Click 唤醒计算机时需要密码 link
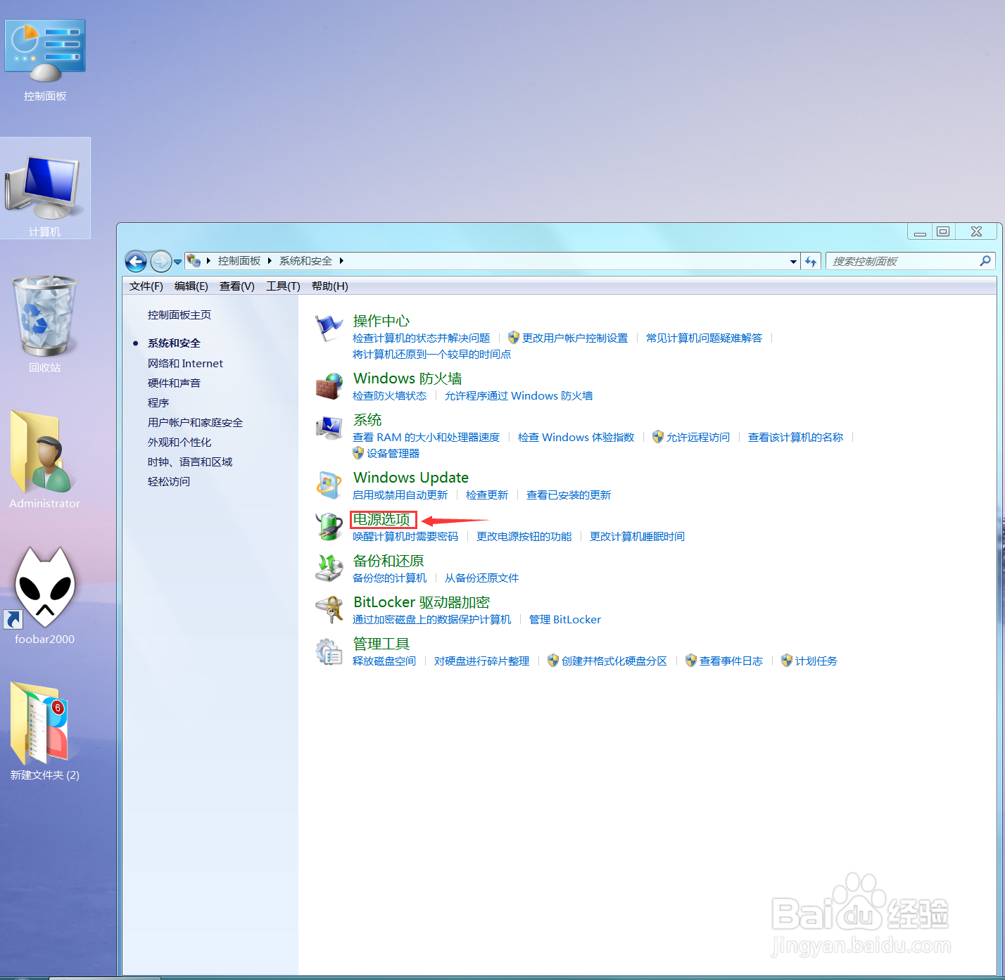The height and width of the screenshot is (980, 1005). click(405, 537)
